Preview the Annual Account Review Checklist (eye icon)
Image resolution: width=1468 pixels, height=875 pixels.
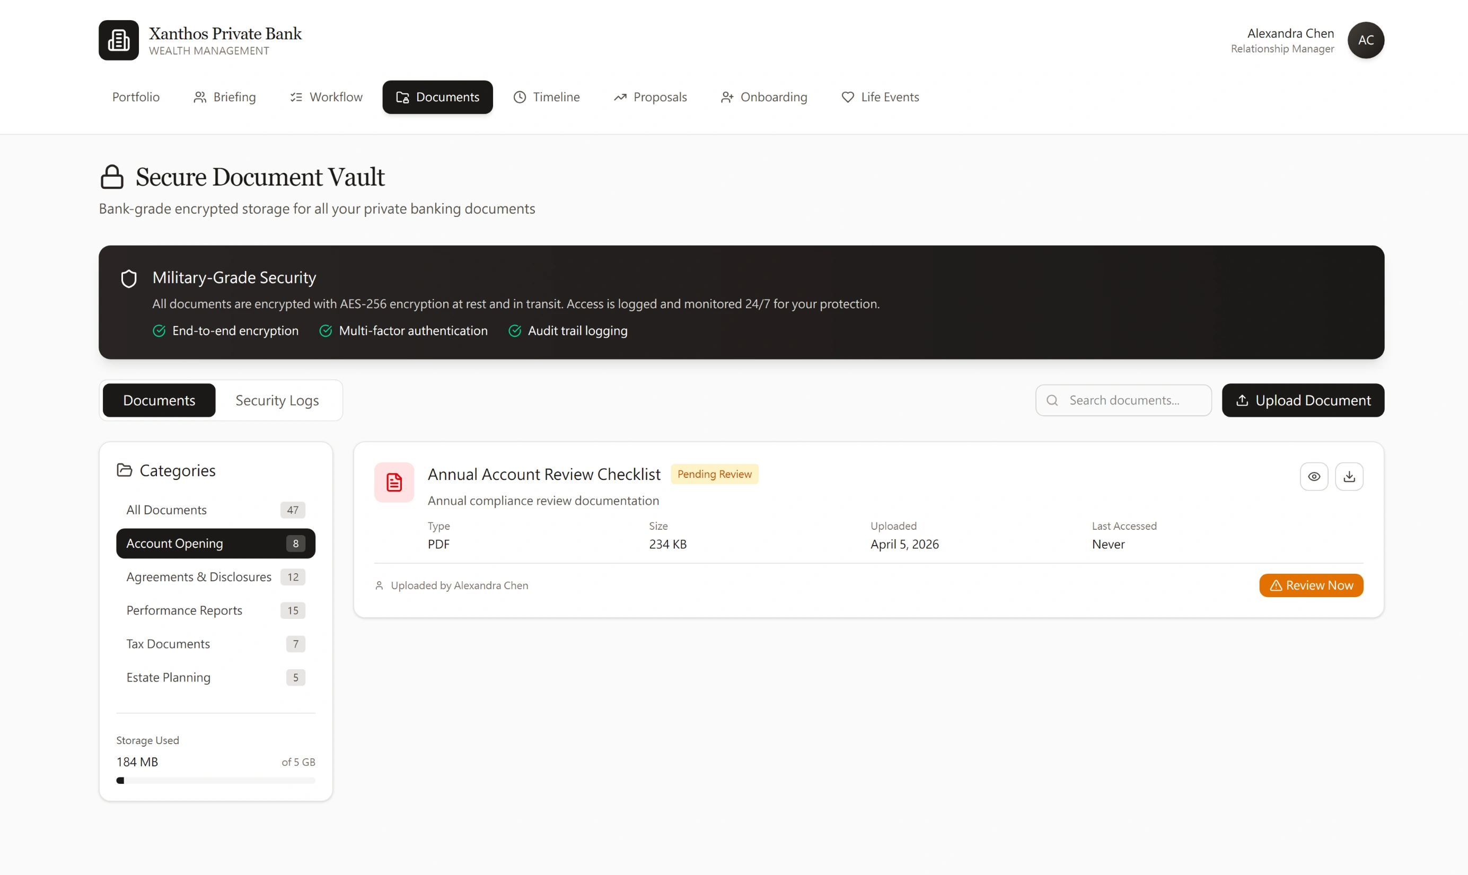1314,476
